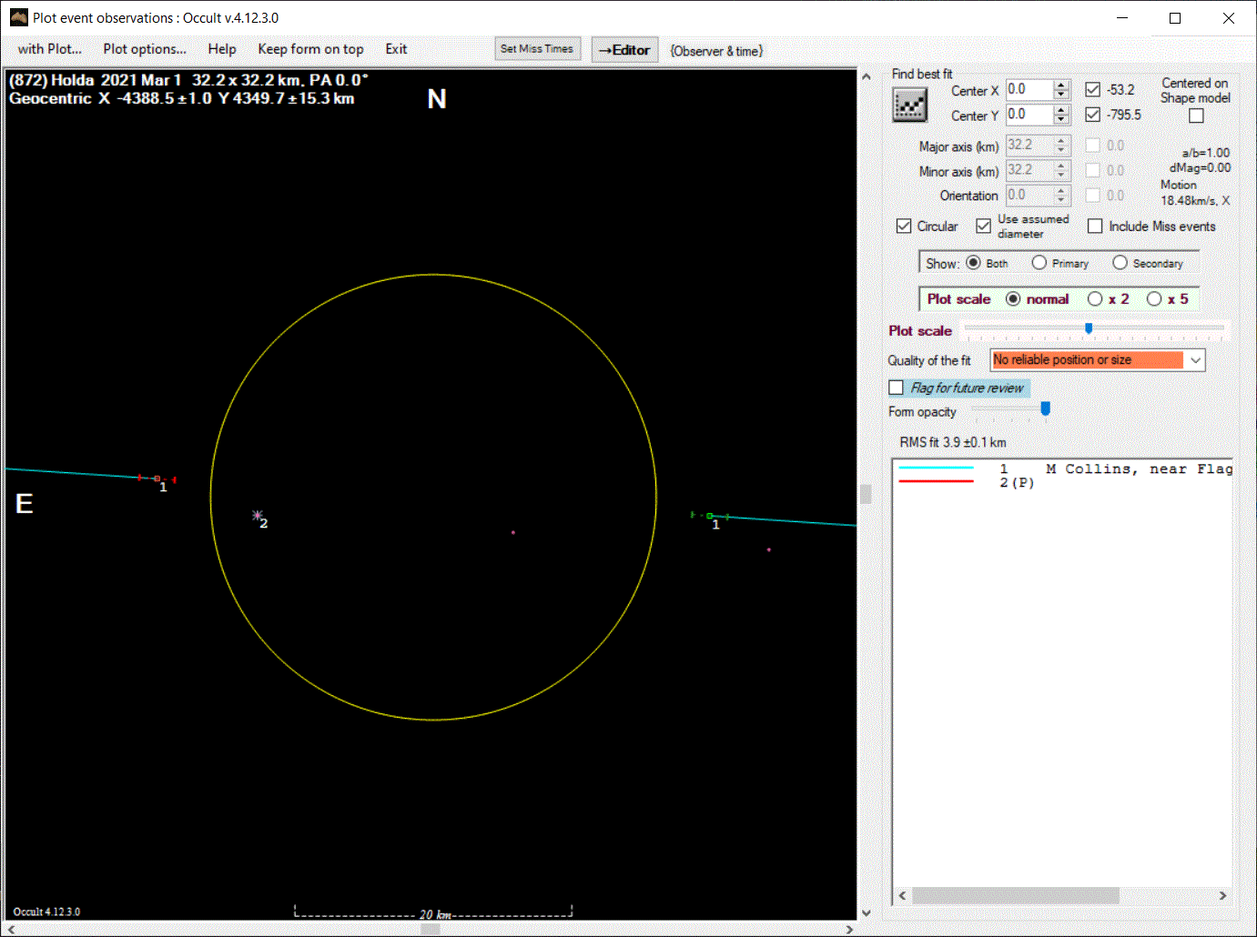Screen dimensions: 1257x937
Task: Click the Geocentric X Y coordinates line
Action: click(181, 98)
